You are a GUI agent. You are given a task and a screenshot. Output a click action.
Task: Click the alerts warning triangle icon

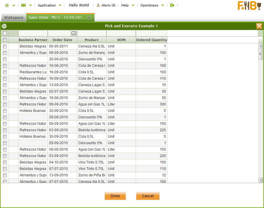[x=98, y=5]
